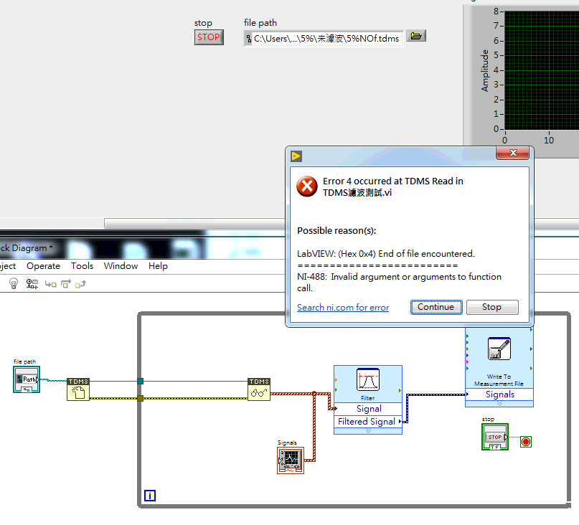This screenshot has width=579, height=525.
Task: Click the LabVIEW logo in error dialog title bar
Action: 296,156
